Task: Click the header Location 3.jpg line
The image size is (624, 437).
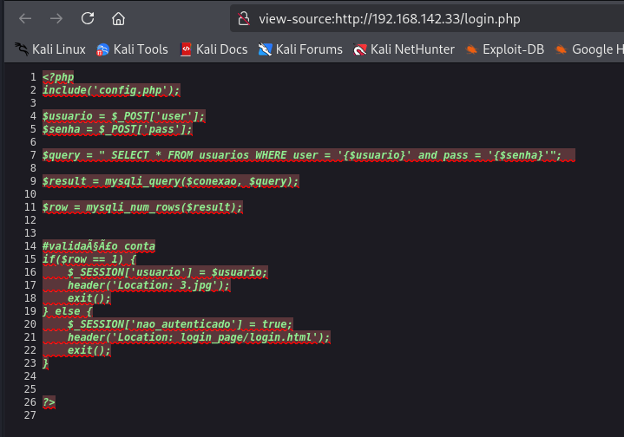Action: (148, 285)
